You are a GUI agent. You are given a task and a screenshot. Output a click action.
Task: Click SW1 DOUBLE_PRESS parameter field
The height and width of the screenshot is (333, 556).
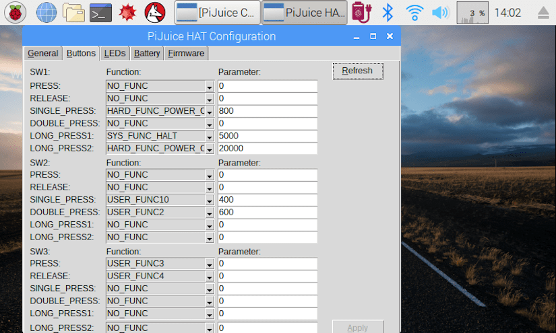click(268, 124)
